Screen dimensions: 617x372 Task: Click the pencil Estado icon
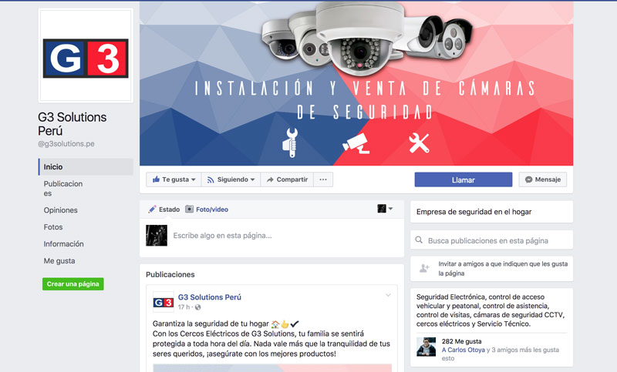[152, 209]
